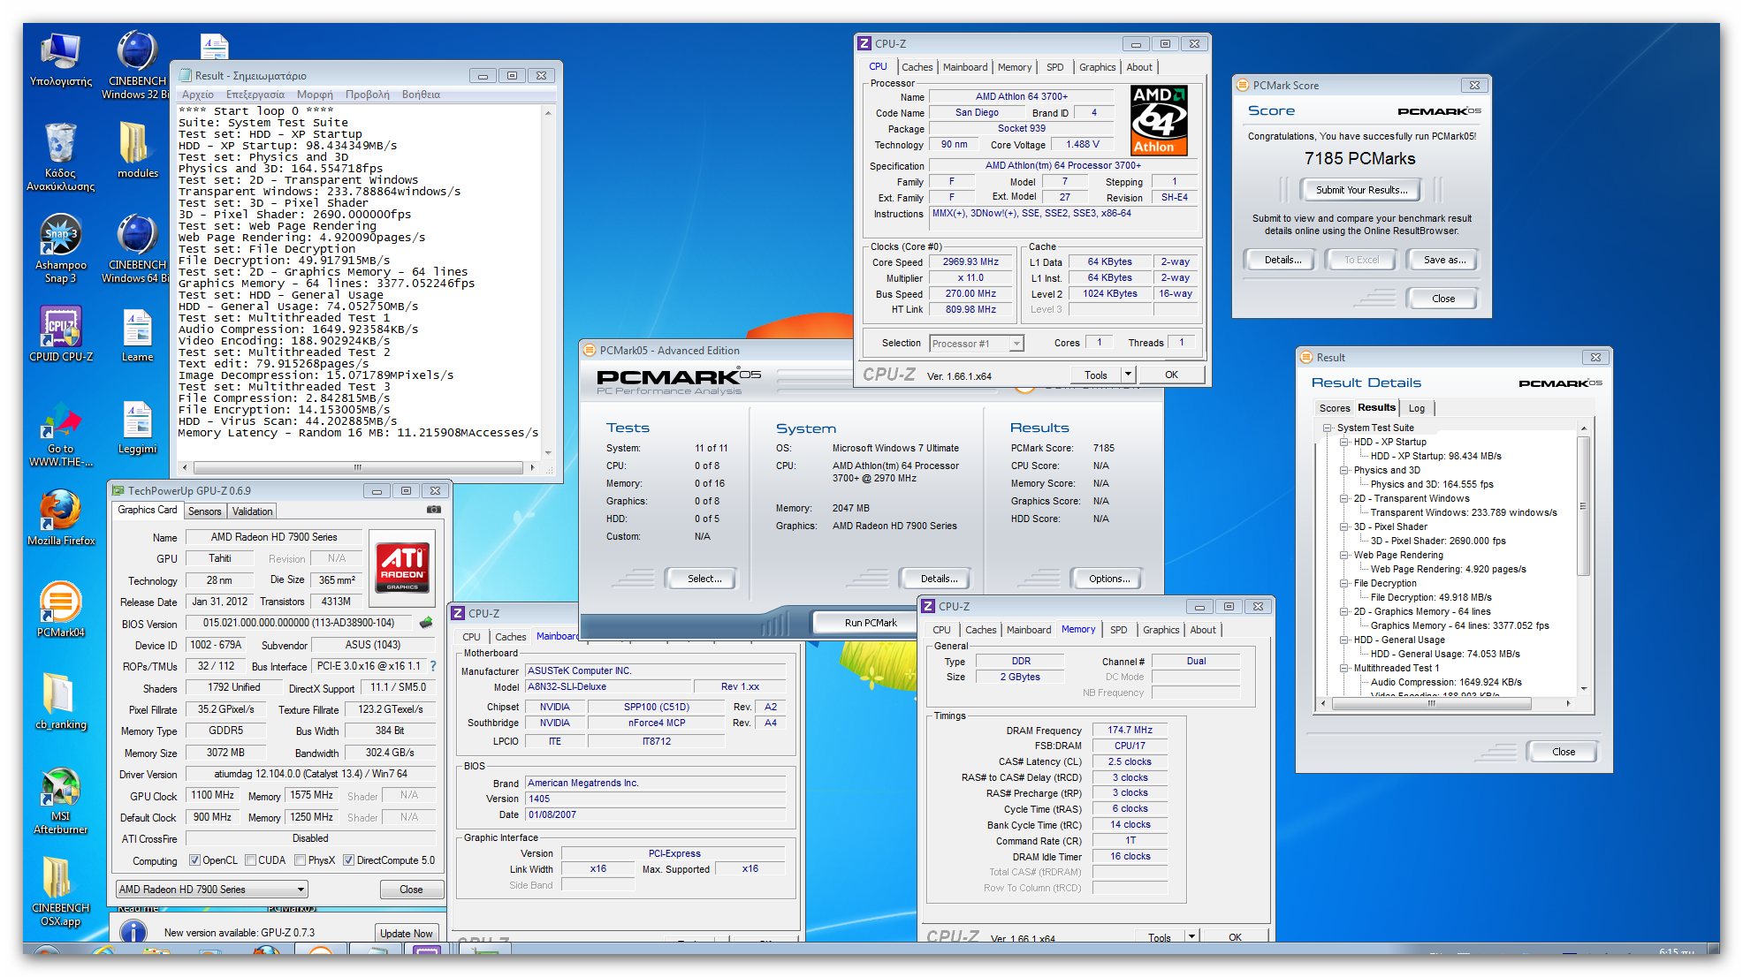The width and height of the screenshot is (1743, 977).
Task: Collapse the Multithreaded Test 1 node
Action: click(x=1344, y=668)
